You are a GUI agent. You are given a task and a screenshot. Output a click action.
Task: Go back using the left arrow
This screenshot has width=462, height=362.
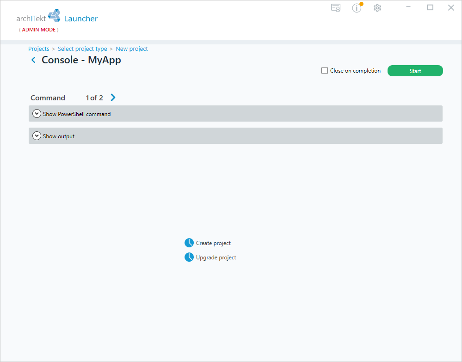tap(33, 60)
